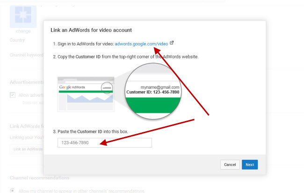The width and height of the screenshot is (304, 193).
Task: Click the 'Country' label in background page
Action: point(17,40)
